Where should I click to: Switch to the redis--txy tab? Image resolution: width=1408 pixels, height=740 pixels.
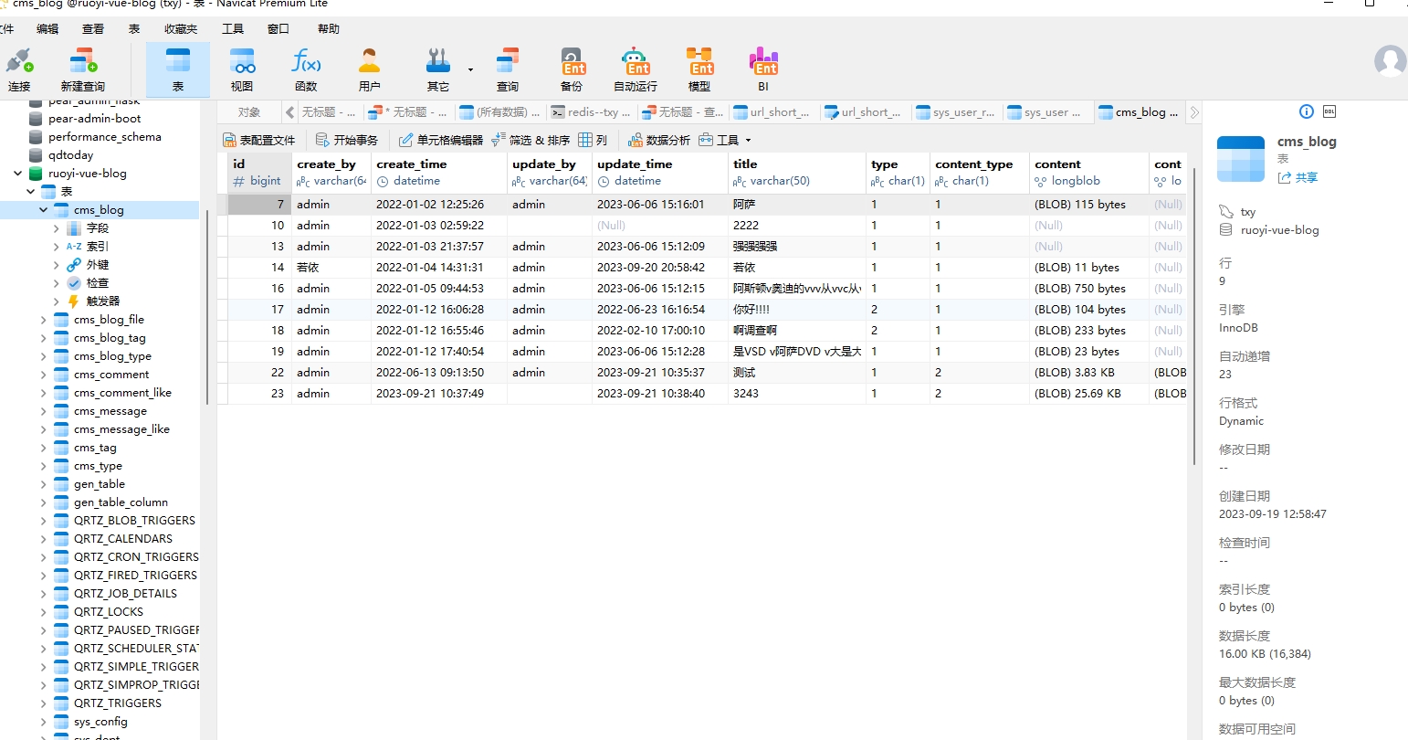[591, 112]
